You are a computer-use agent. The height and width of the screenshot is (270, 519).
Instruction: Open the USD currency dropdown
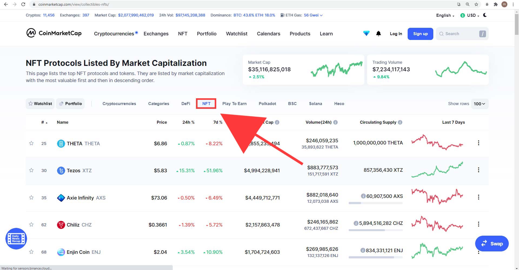pyautogui.click(x=470, y=15)
